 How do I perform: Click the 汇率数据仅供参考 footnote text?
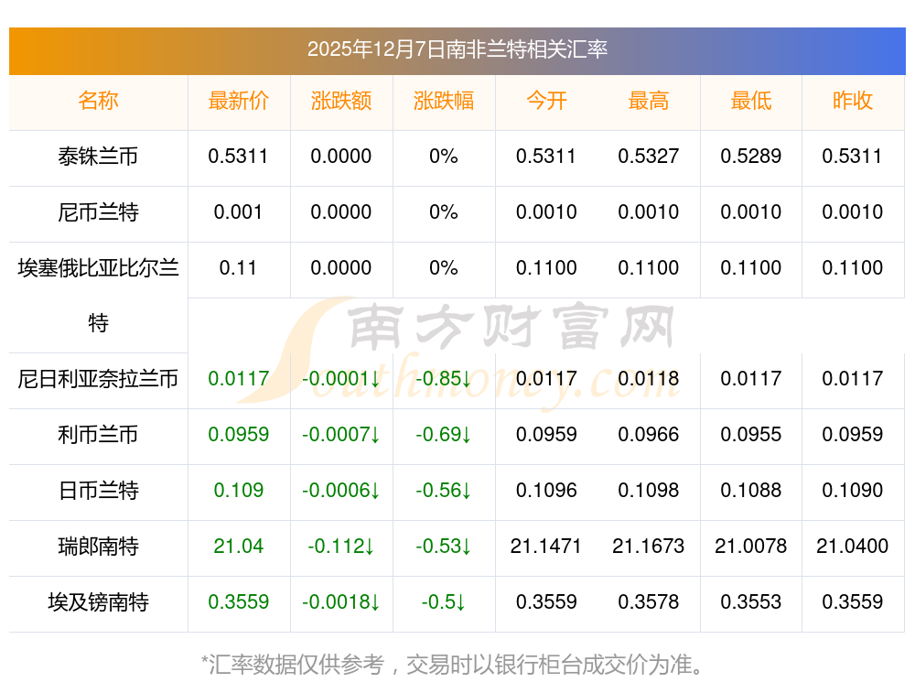click(x=453, y=664)
